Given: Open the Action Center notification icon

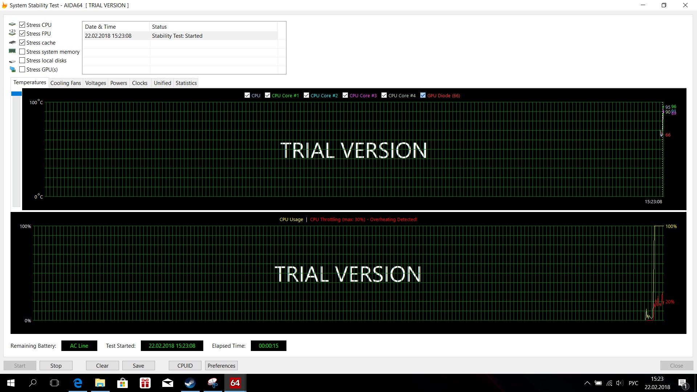Looking at the screenshot, I should coord(682,383).
